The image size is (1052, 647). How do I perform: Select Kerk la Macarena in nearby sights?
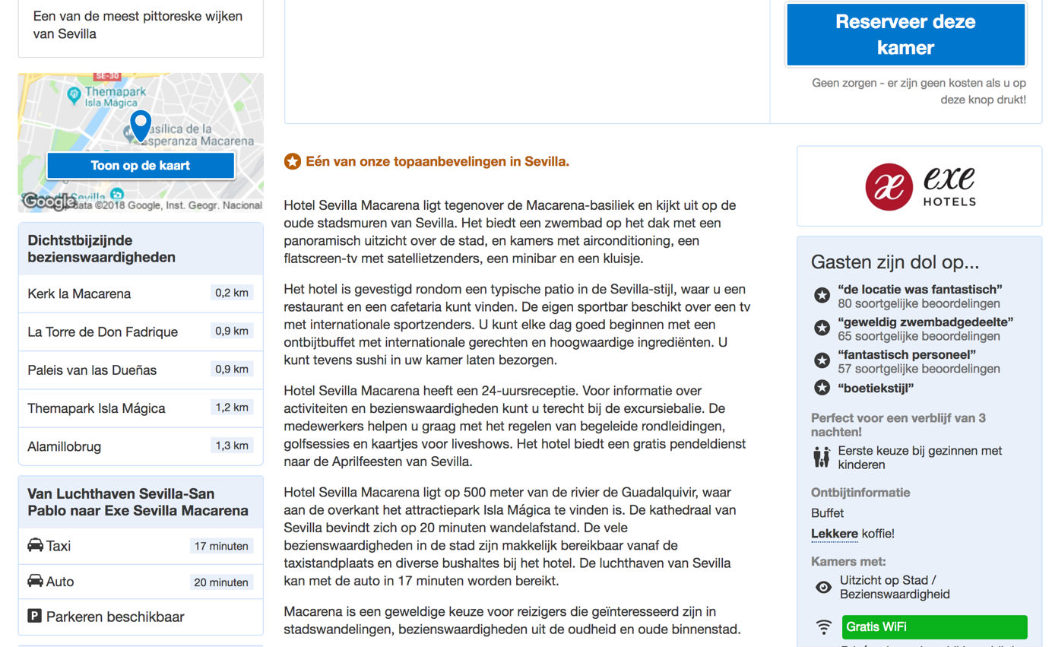click(x=79, y=293)
